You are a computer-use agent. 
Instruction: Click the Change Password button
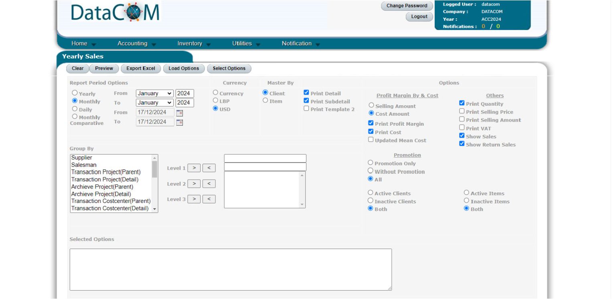[406, 6]
